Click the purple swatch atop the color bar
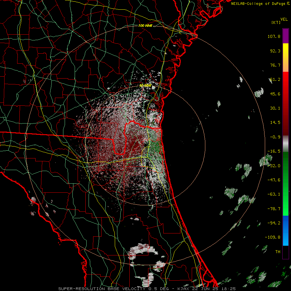Viewport: 291px width, 291px height. pos(286,36)
